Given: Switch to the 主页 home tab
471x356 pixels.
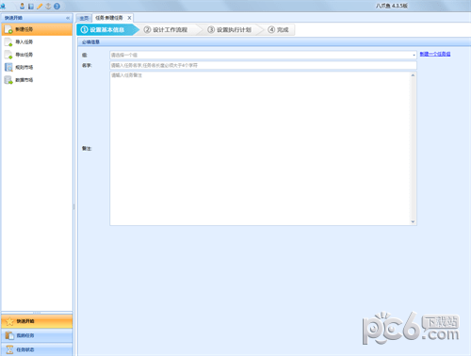Looking at the screenshot, I should click(x=84, y=18).
